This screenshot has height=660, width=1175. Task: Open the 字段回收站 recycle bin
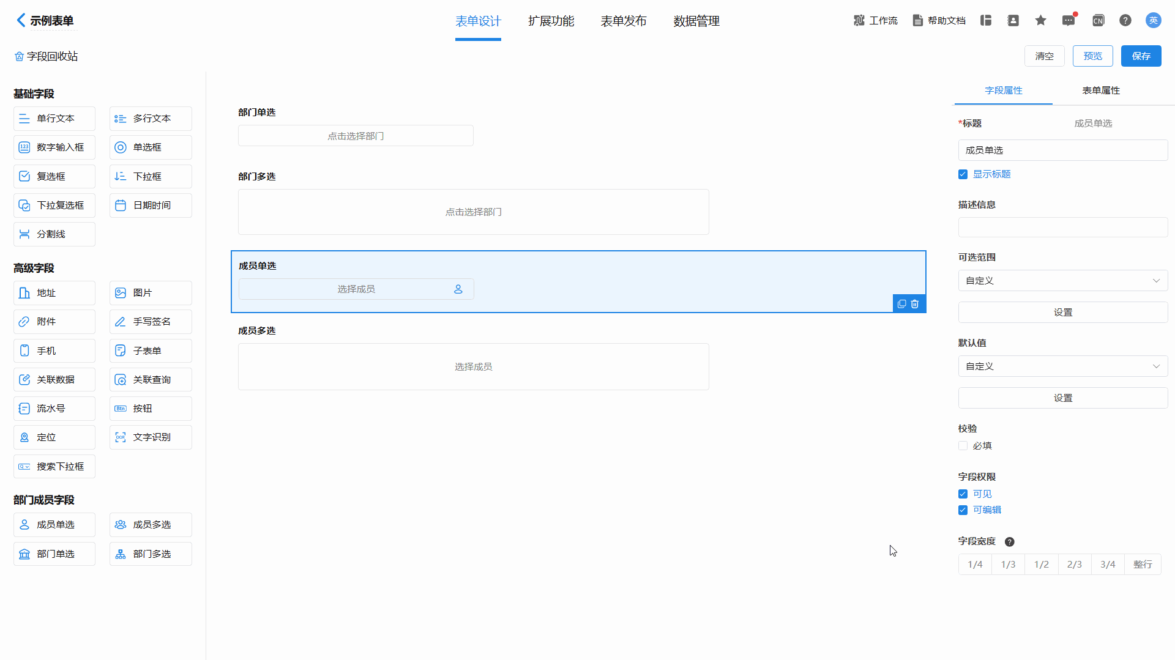click(x=47, y=56)
